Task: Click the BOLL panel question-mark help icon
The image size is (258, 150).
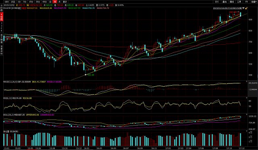Action: pos(247,114)
